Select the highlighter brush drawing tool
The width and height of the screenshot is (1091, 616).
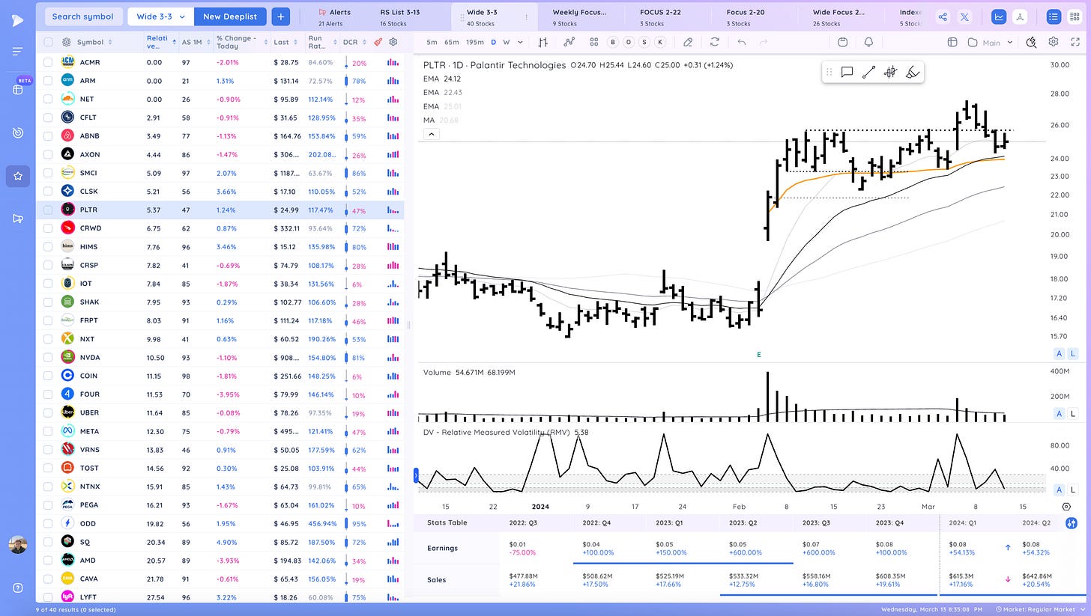tap(912, 72)
